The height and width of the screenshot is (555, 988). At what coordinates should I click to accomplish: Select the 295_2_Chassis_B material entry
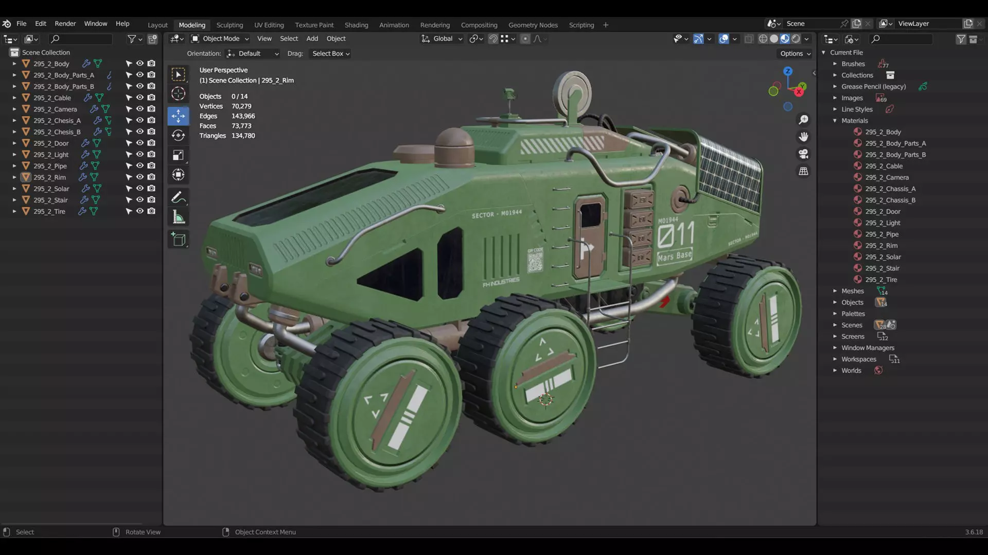890,200
